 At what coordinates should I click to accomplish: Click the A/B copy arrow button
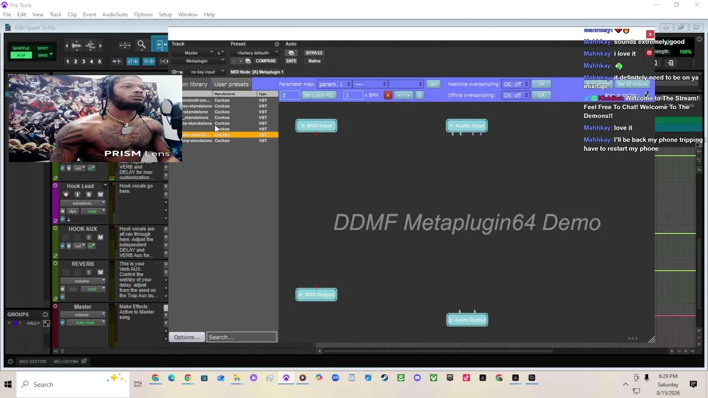[x=404, y=95]
